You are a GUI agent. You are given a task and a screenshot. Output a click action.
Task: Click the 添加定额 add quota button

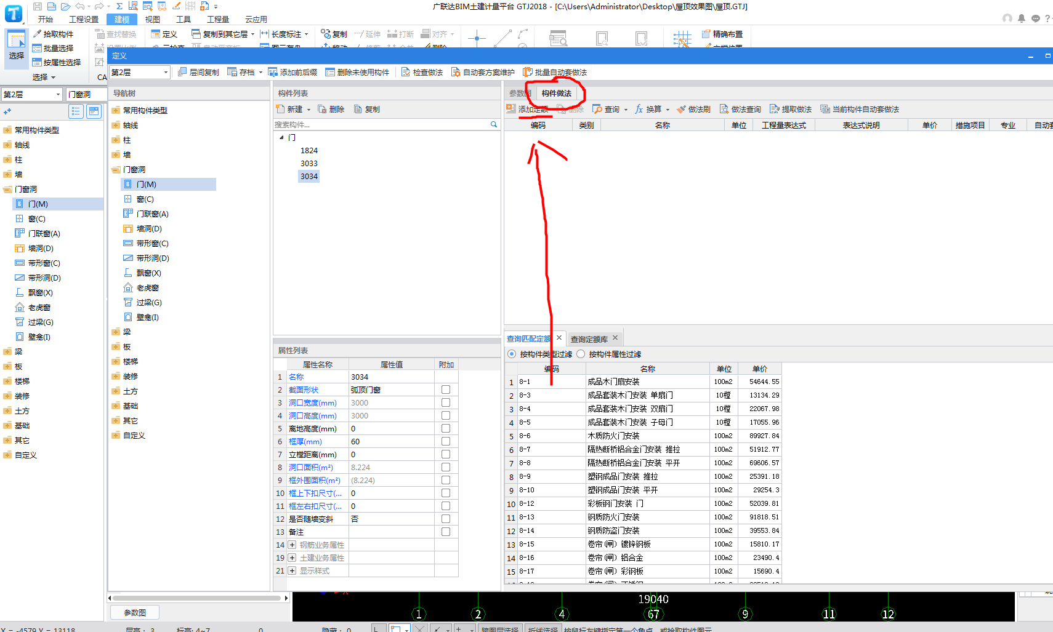coord(527,109)
